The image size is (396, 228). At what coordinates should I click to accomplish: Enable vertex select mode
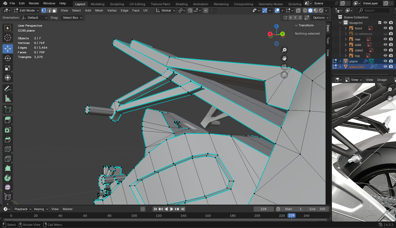[44, 10]
